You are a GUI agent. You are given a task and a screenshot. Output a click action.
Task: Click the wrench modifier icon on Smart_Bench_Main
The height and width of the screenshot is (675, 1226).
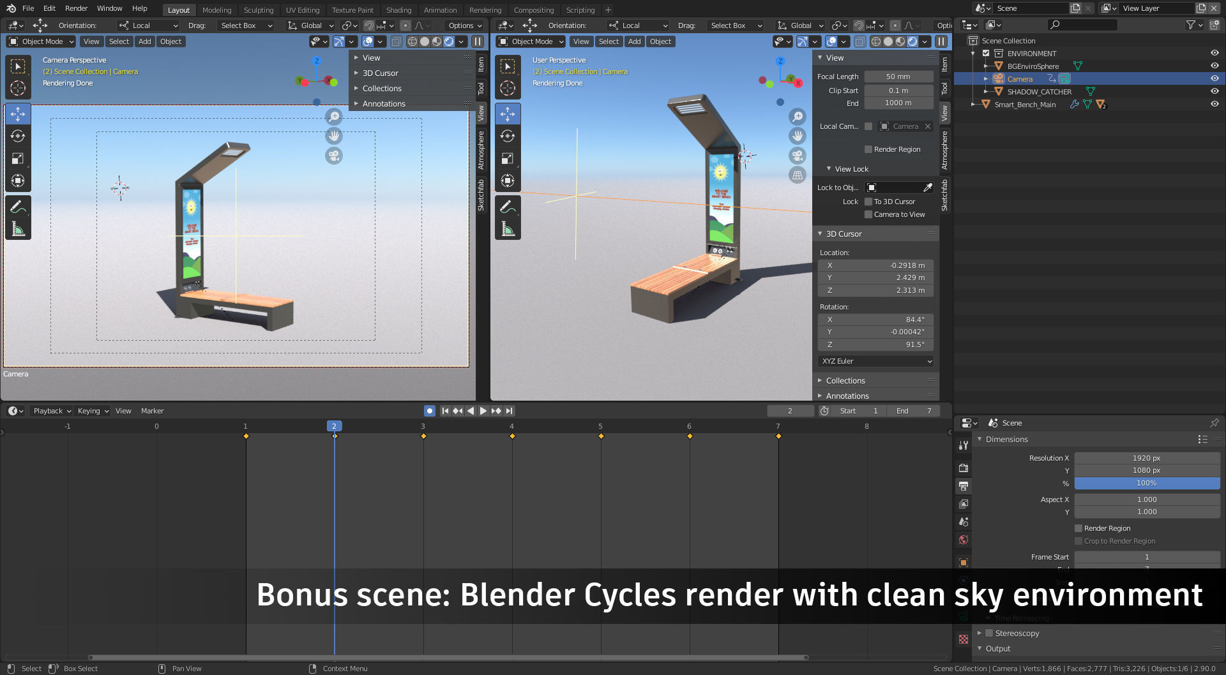click(x=1074, y=105)
